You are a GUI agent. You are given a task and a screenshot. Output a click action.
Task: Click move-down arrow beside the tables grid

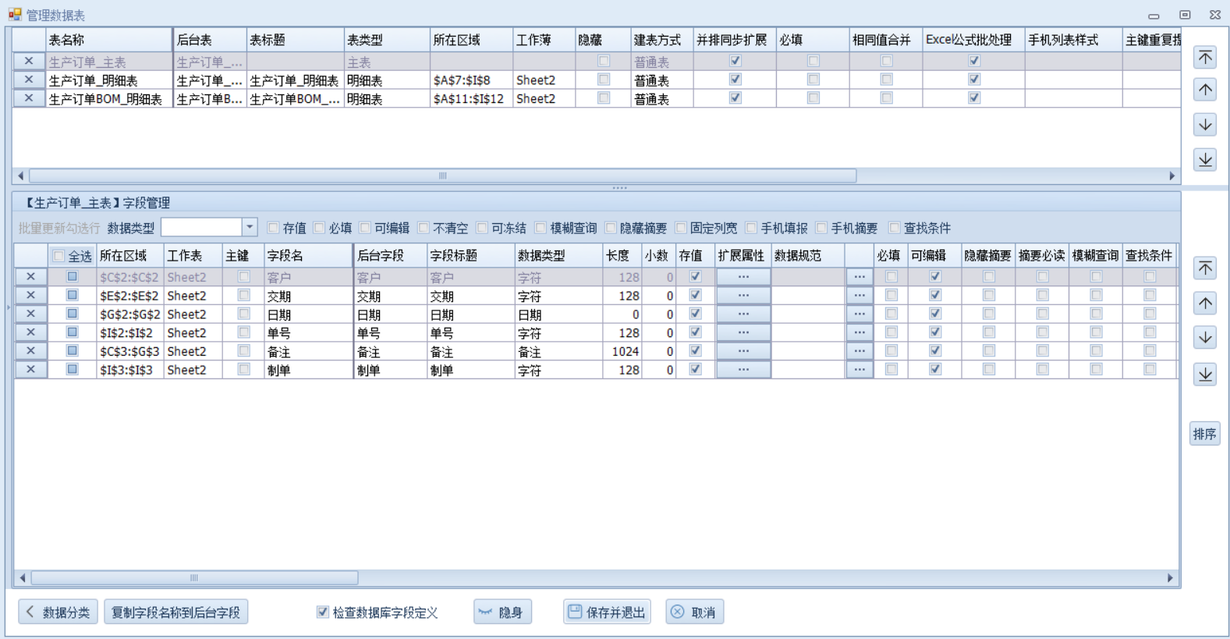point(1205,125)
